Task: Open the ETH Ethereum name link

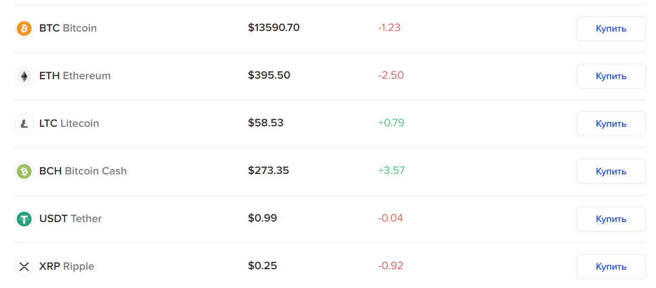Action: [75, 76]
